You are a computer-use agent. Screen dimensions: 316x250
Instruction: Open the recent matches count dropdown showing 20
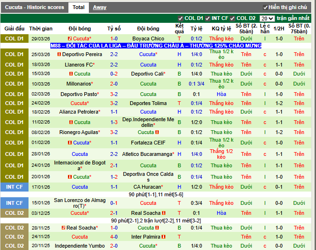click(x=267, y=19)
